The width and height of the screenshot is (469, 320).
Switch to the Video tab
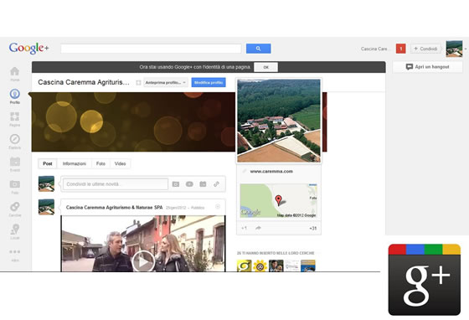[x=120, y=163]
